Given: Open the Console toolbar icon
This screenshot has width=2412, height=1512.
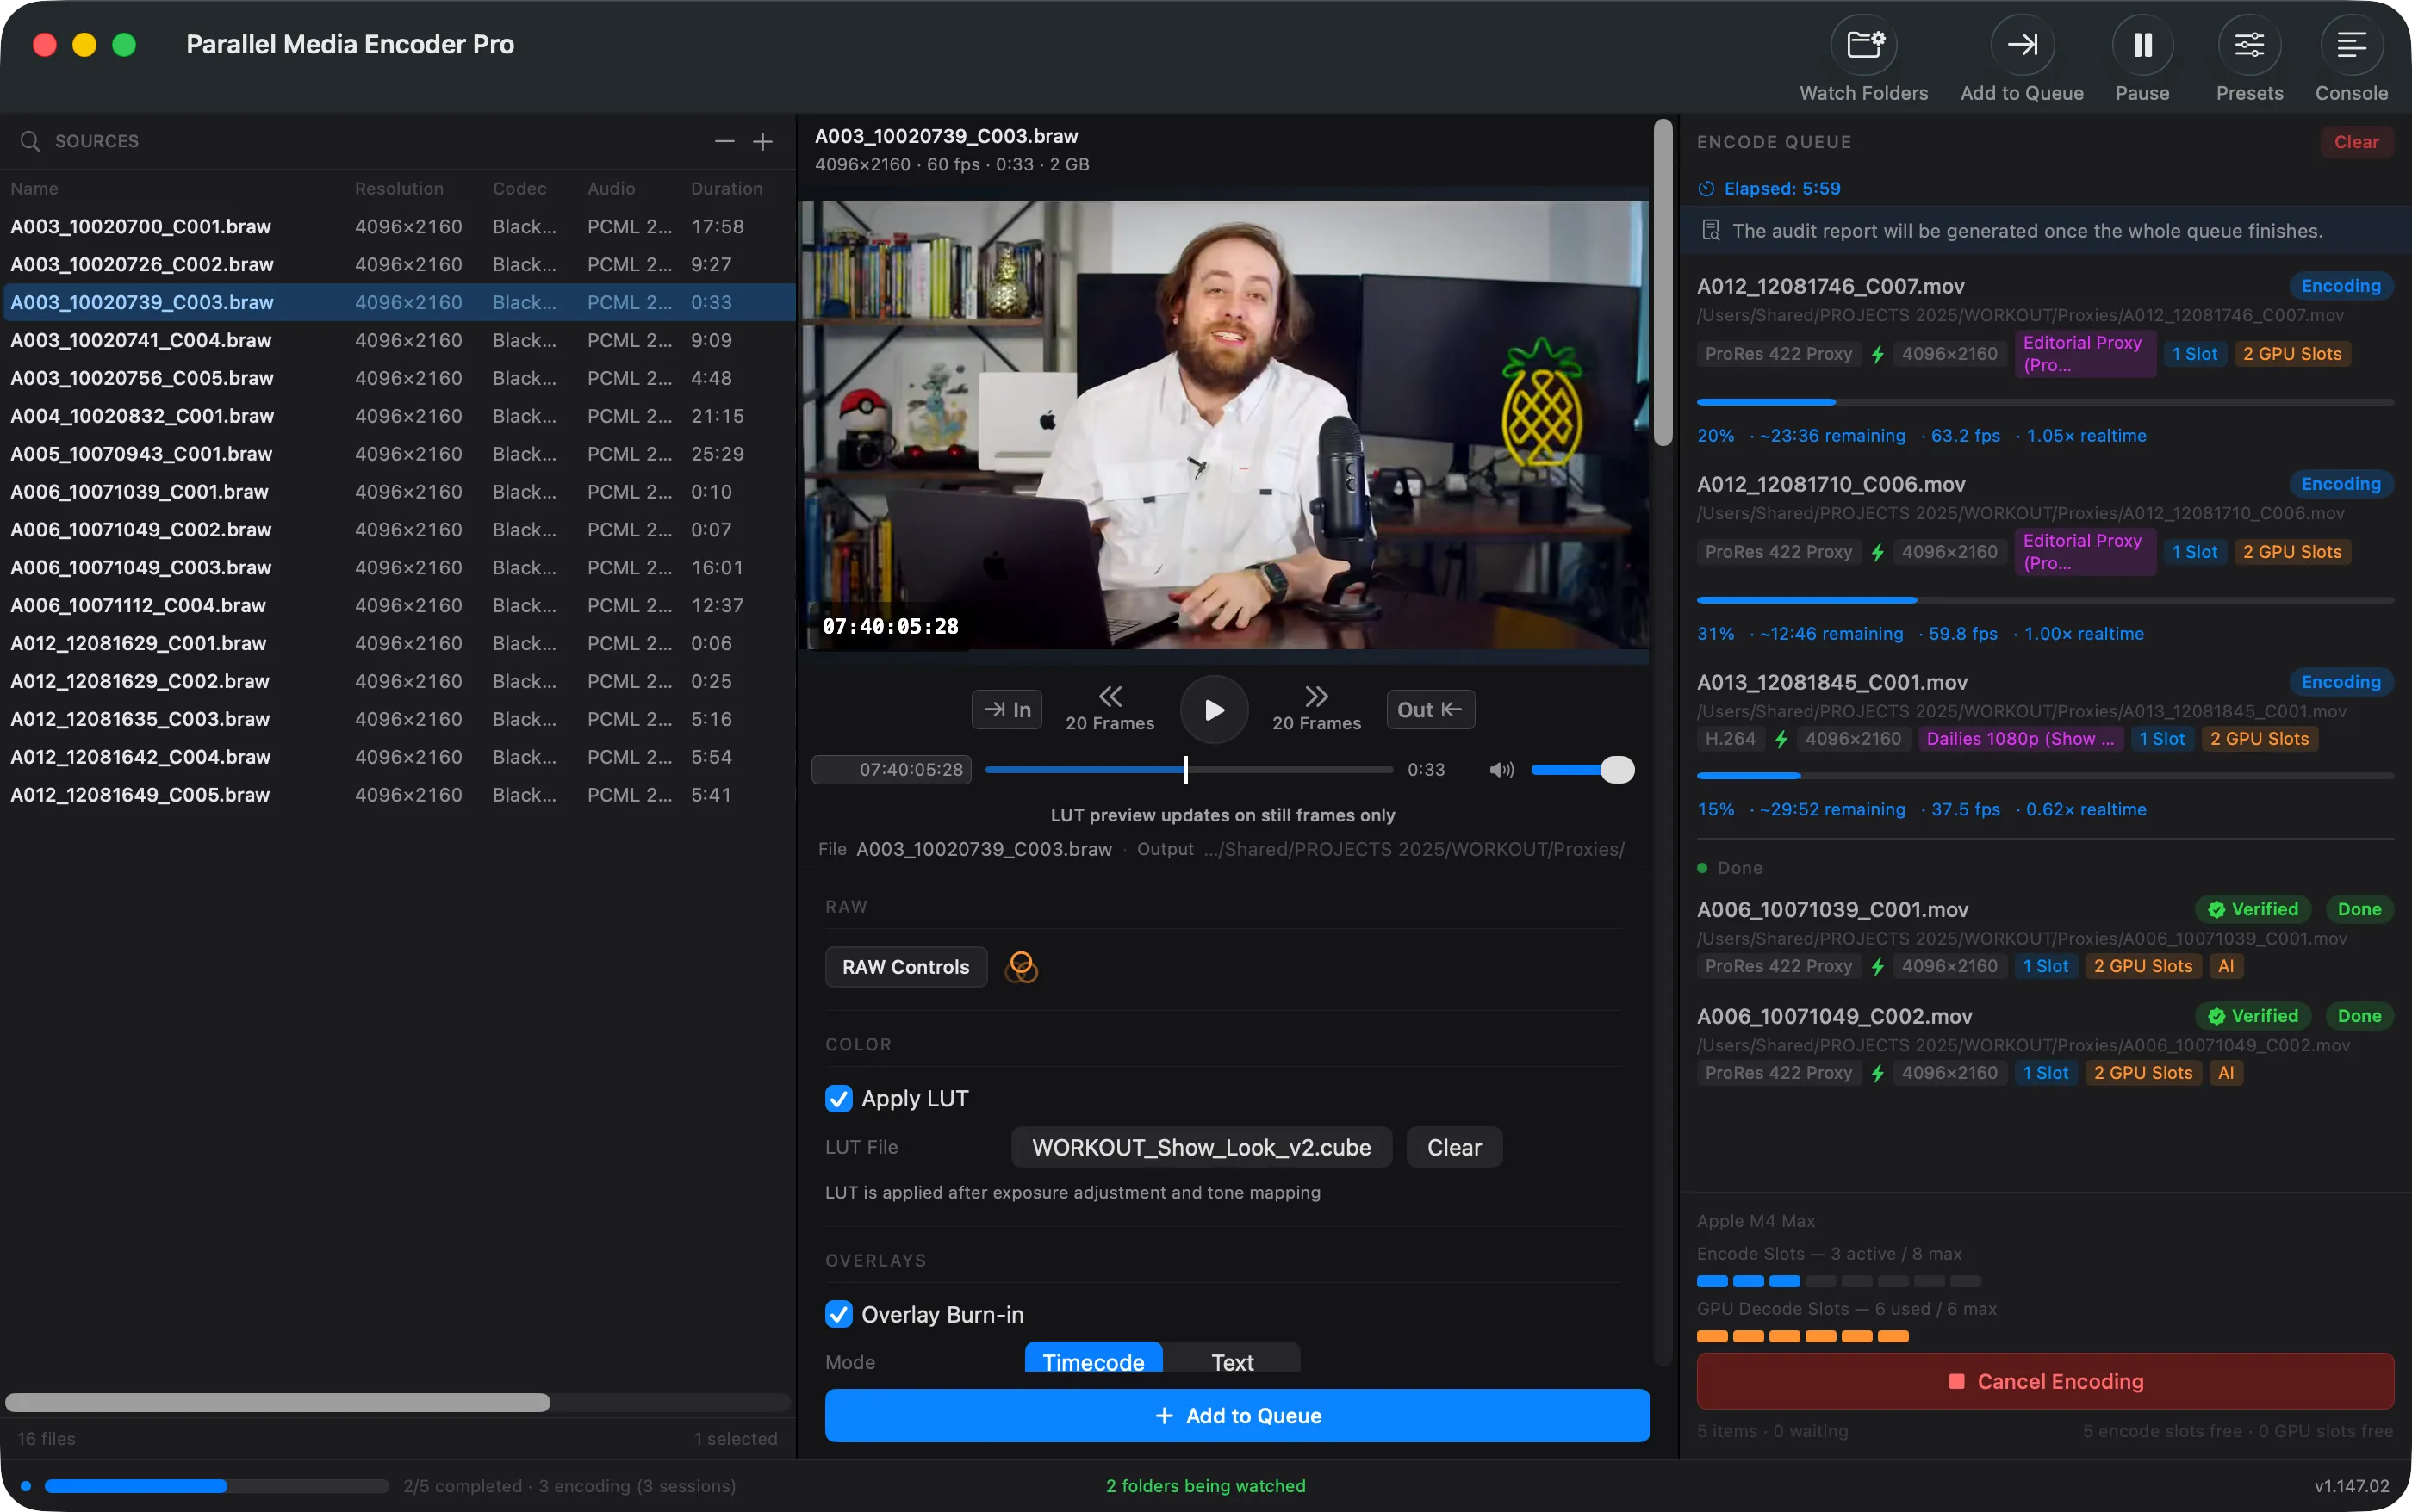Looking at the screenshot, I should pyautogui.click(x=2351, y=45).
